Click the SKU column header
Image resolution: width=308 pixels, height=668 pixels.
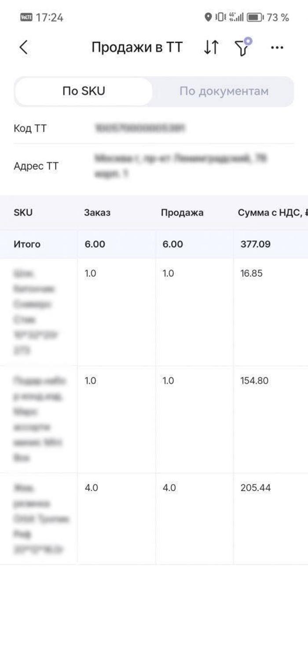pyautogui.click(x=23, y=213)
